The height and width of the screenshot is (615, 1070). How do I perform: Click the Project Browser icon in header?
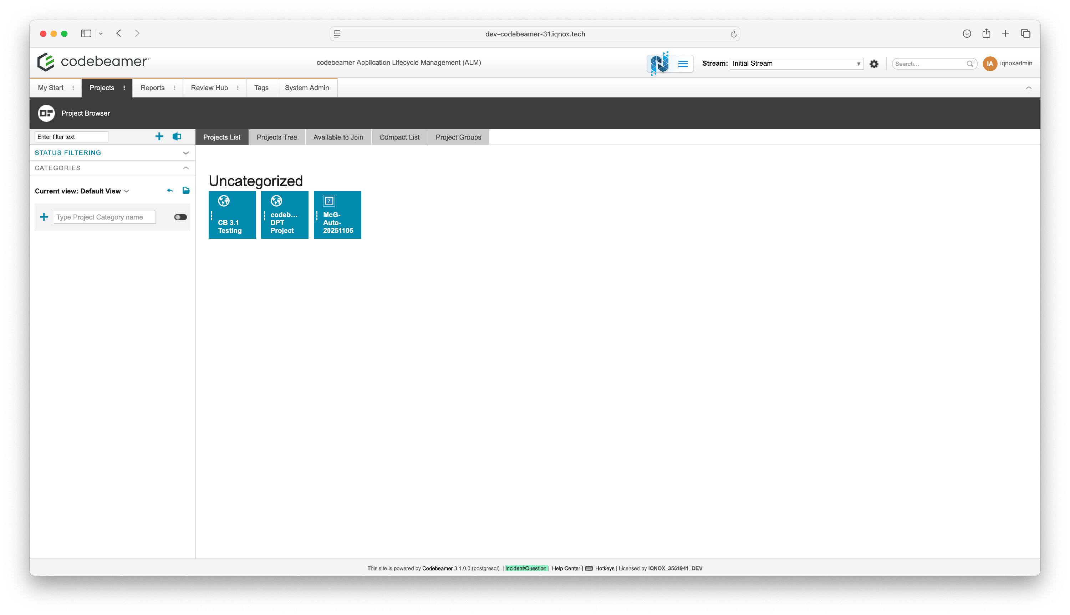tap(46, 113)
